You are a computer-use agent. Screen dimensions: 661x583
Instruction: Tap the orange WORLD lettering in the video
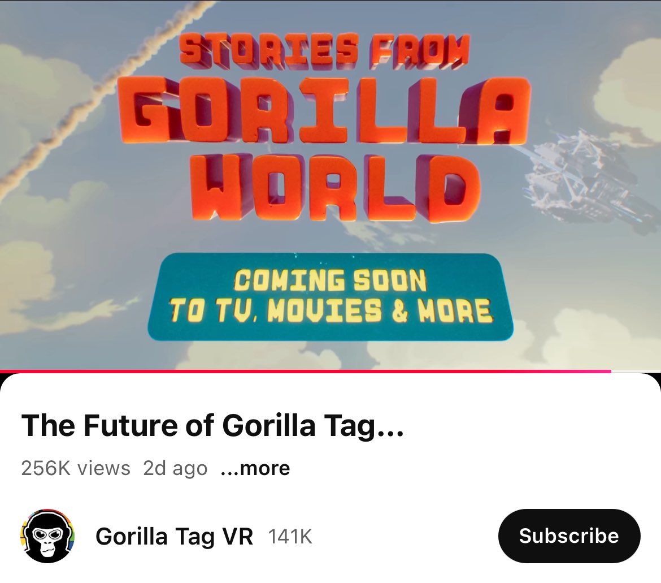point(335,188)
